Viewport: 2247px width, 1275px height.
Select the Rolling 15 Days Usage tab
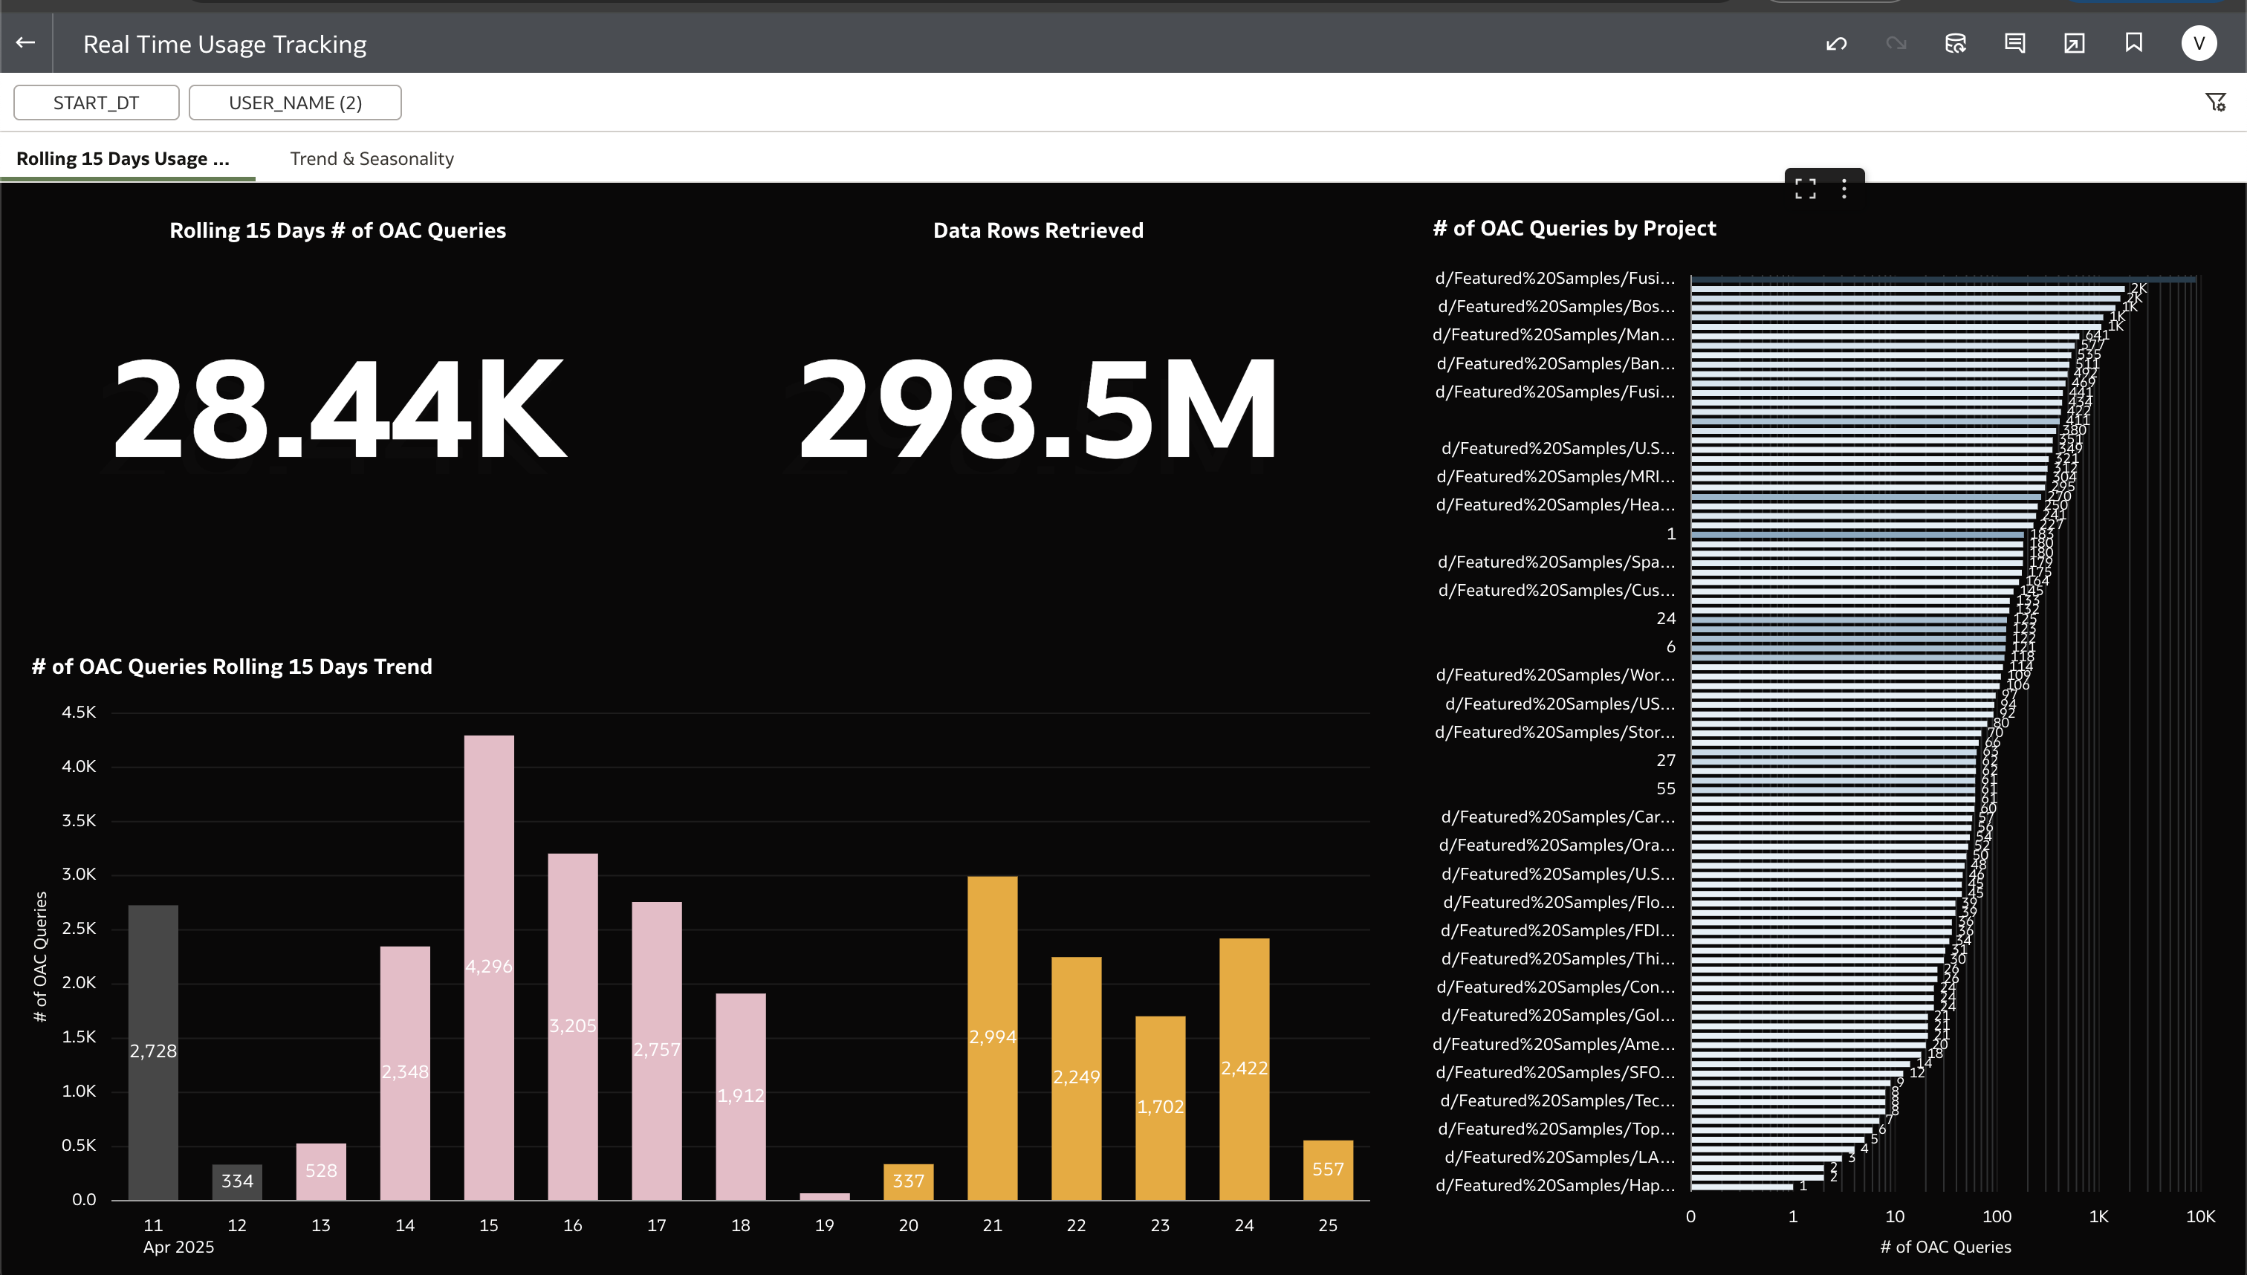click(x=123, y=158)
